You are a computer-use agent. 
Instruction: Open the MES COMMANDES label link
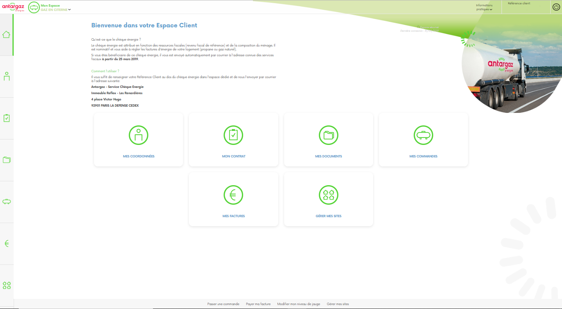[x=423, y=156]
